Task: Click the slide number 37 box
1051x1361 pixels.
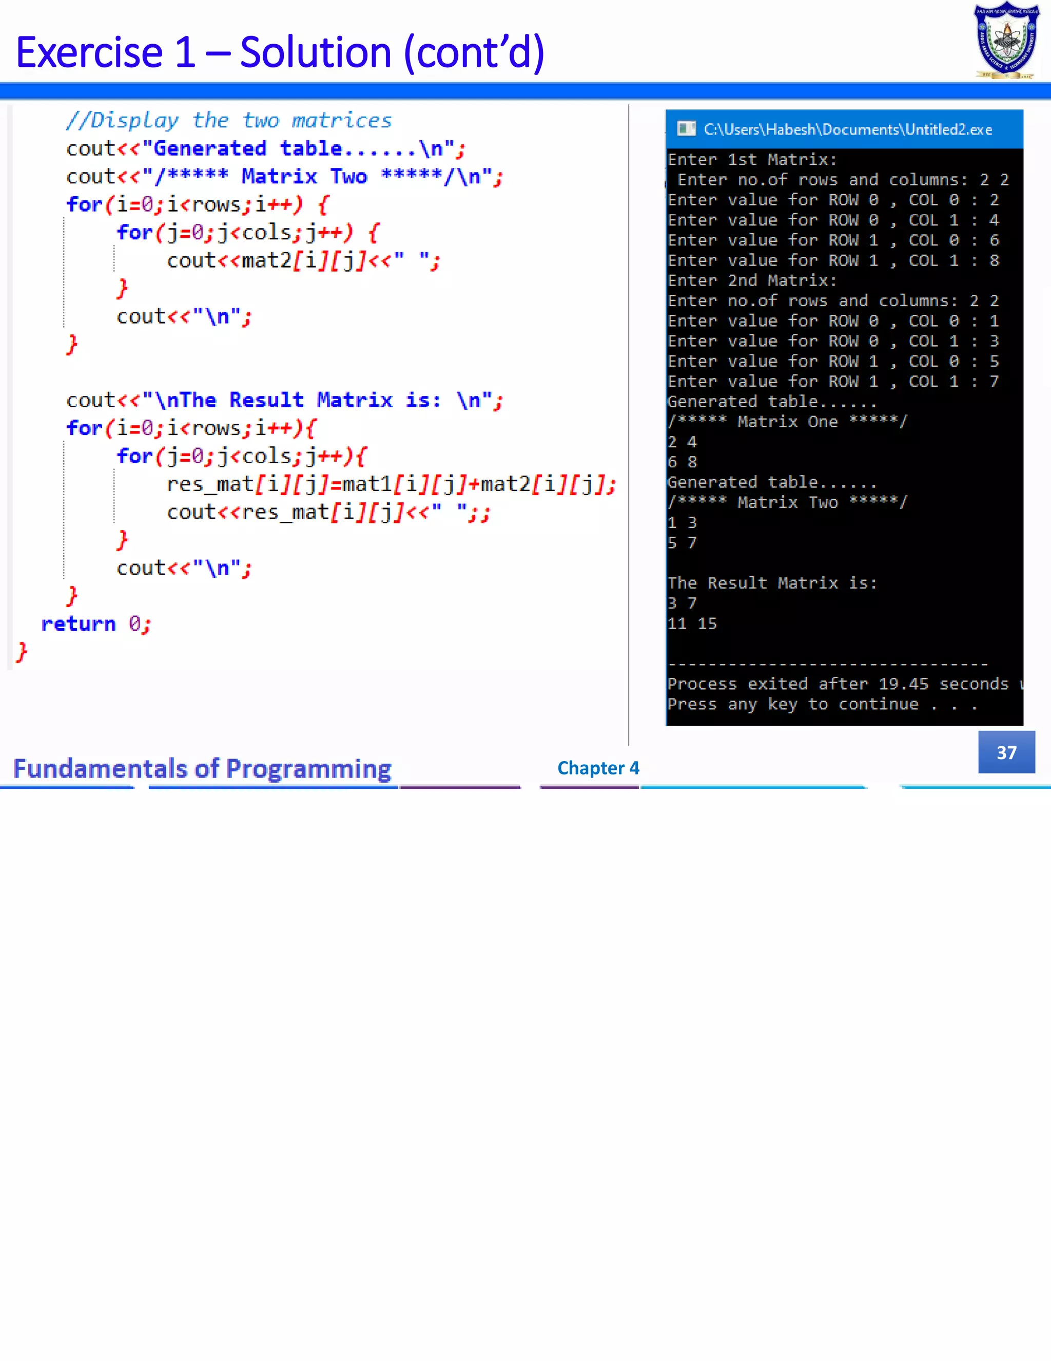Action: tap(1006, 752)
